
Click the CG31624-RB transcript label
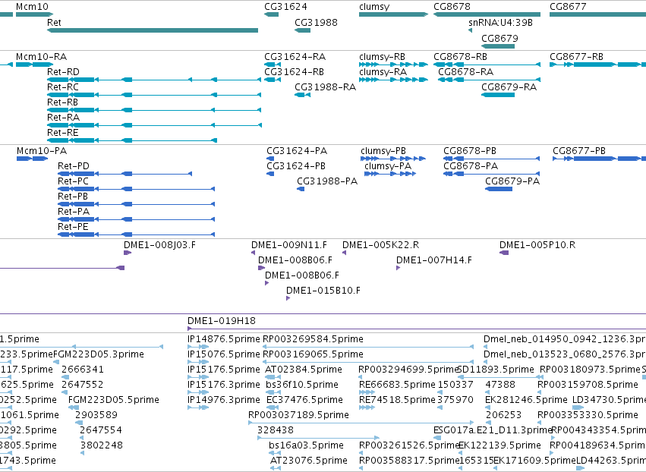[x=295, y=71]
